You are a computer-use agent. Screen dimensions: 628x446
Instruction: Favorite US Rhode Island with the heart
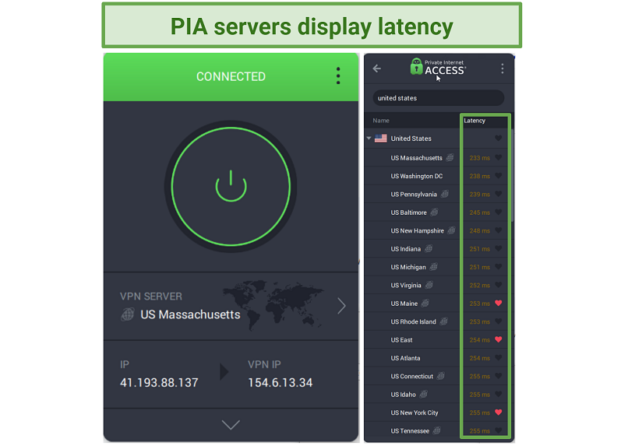pos(498,321)
